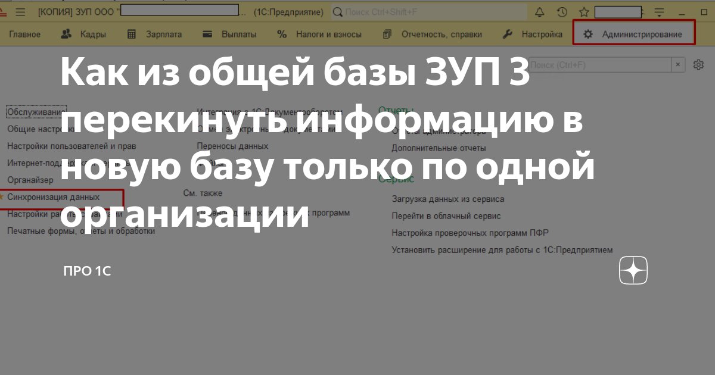Click the wrench icon next to Настройка
Image resolution: width=715 pixels, height=375 pixels.
(x=508, y=34)
